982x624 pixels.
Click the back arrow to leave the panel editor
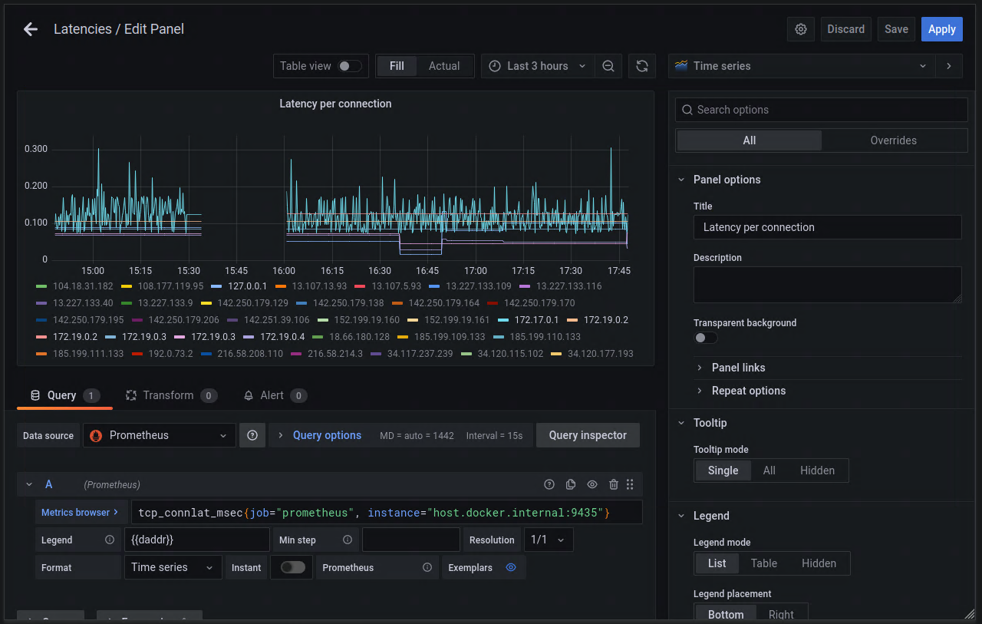pyautogui.click(x=31, y=29)
